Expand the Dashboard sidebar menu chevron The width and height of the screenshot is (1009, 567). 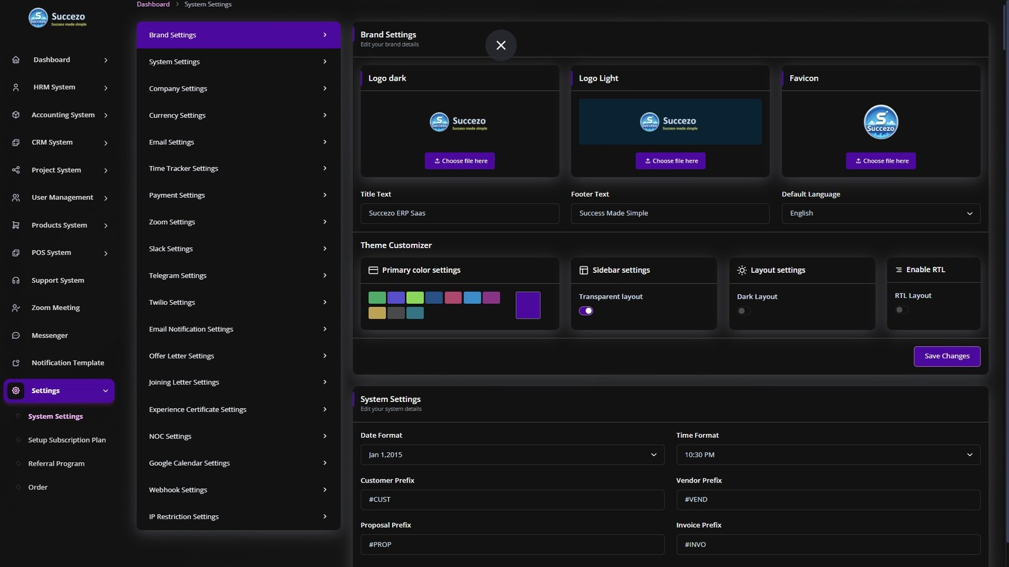pyautogui.click(x=106, y=60)
